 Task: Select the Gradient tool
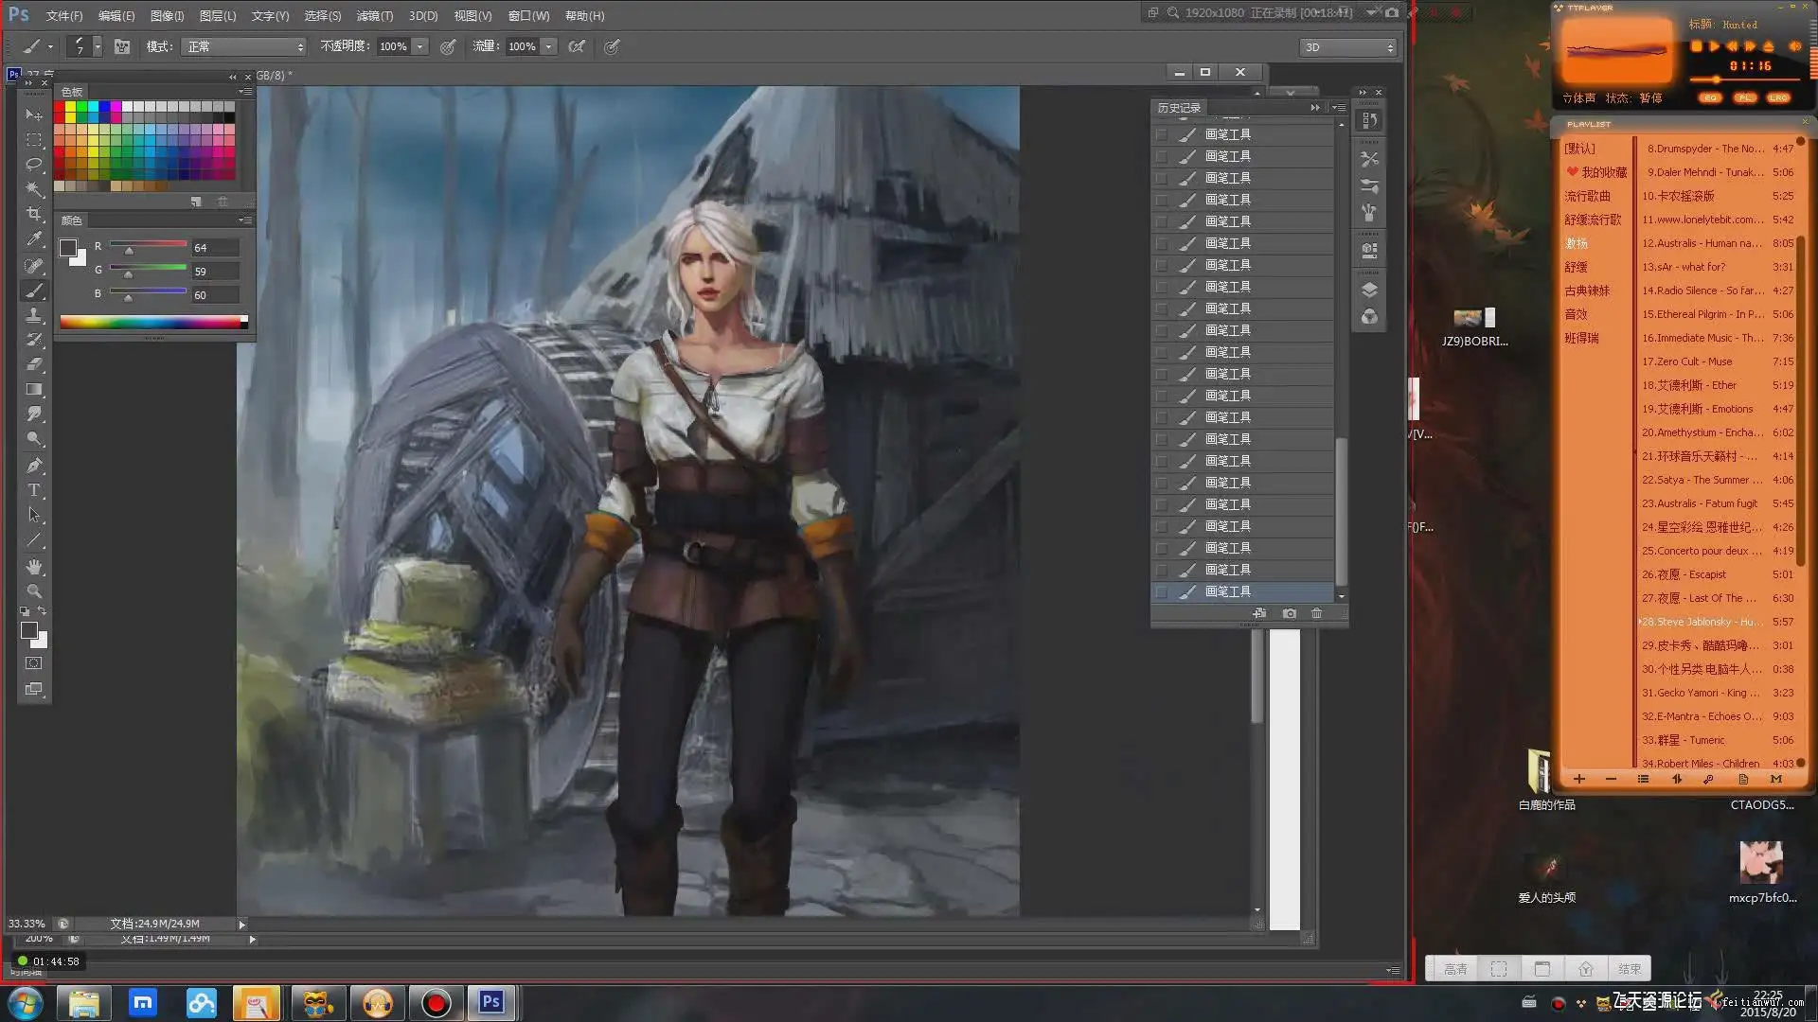tap(34, 389)
